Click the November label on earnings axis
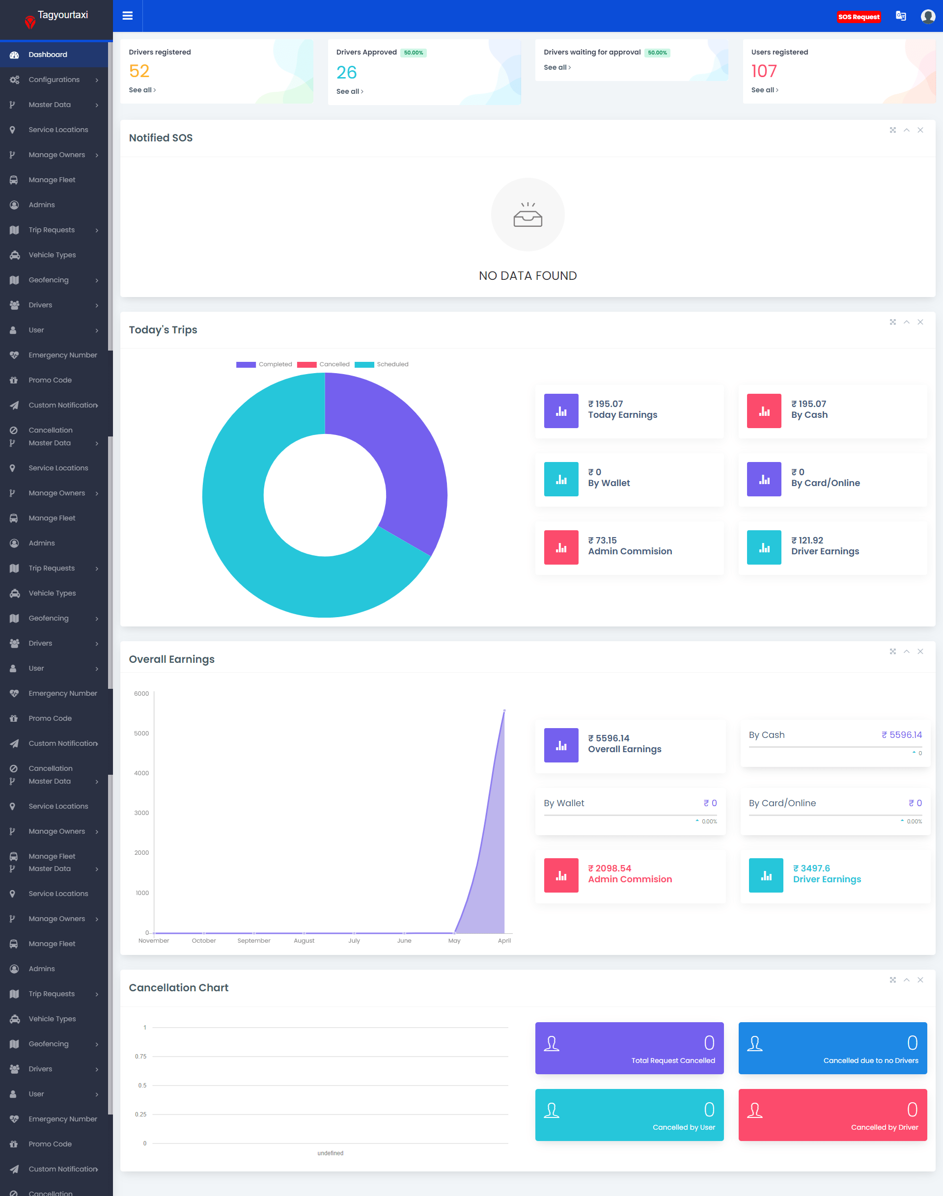The image size is (943, 1196). 154,941
